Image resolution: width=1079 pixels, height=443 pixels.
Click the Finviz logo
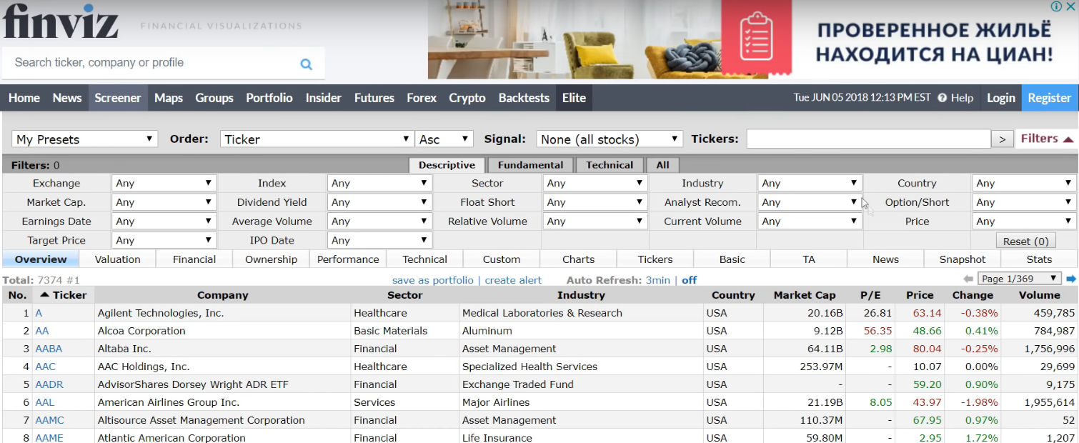point(60,21)
